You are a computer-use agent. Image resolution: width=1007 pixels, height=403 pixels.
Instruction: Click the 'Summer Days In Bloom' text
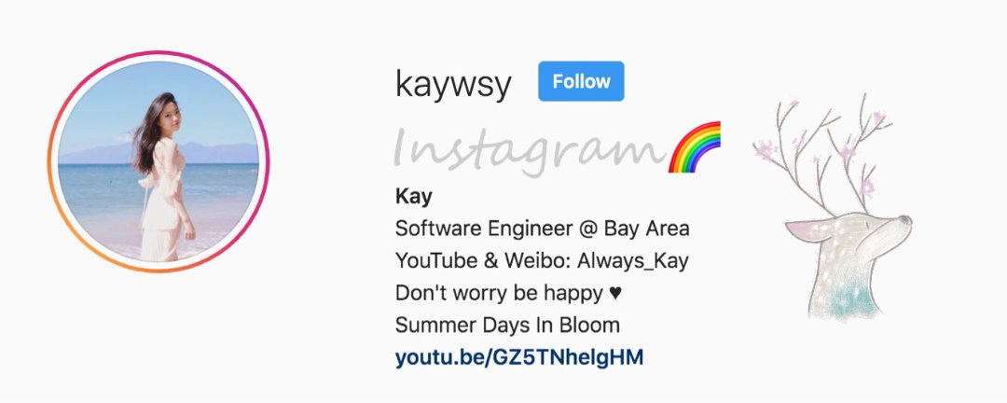[x=507, y=326]
